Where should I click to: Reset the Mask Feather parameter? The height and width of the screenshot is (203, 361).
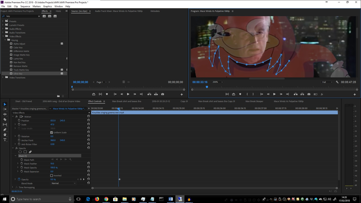(88, 163)
